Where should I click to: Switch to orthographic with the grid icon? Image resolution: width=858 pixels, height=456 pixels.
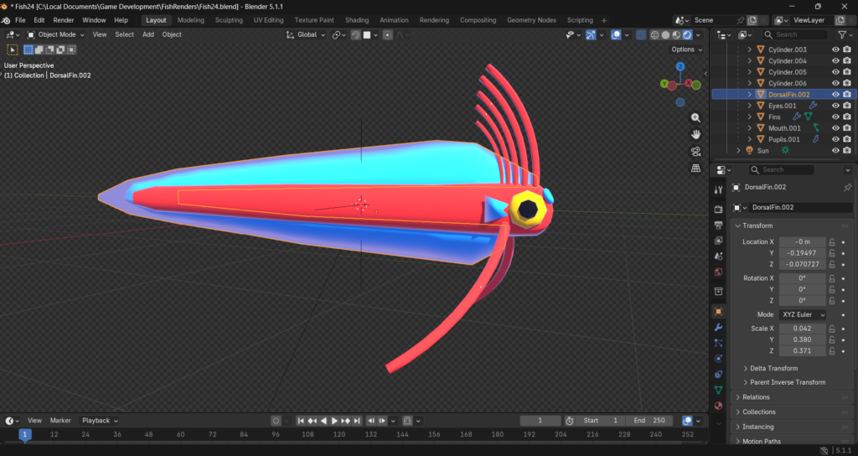pyautogui.click(x=695, y=168)
